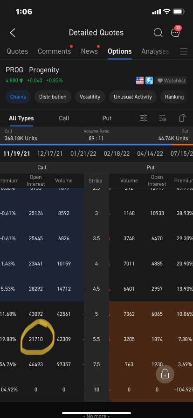
Task: Open the search magnifier icon
Action: pos(158,33)
